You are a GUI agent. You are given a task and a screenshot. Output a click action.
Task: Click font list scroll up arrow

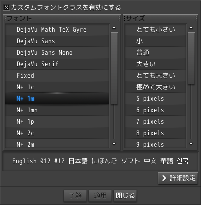pos(114,28)
